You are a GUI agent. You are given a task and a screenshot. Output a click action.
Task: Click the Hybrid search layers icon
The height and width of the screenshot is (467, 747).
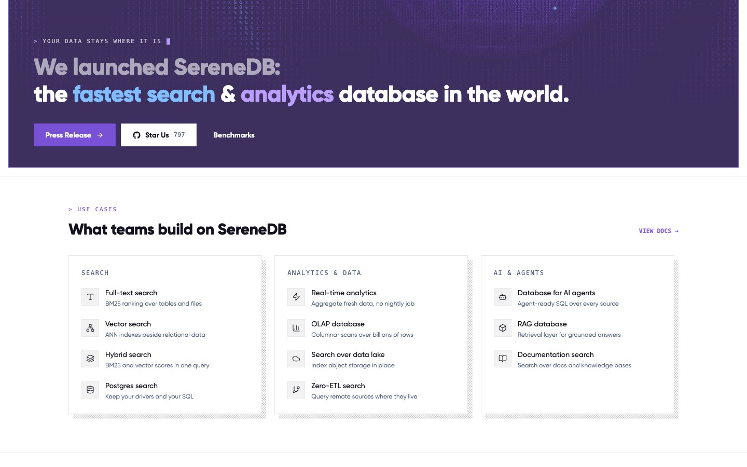90,359
